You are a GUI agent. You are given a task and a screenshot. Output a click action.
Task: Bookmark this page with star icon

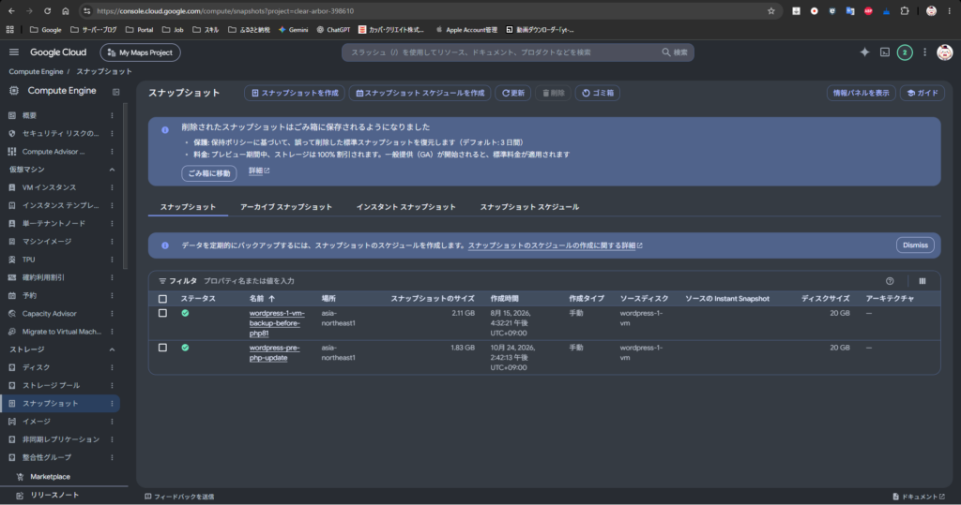[x=771, y=11]
